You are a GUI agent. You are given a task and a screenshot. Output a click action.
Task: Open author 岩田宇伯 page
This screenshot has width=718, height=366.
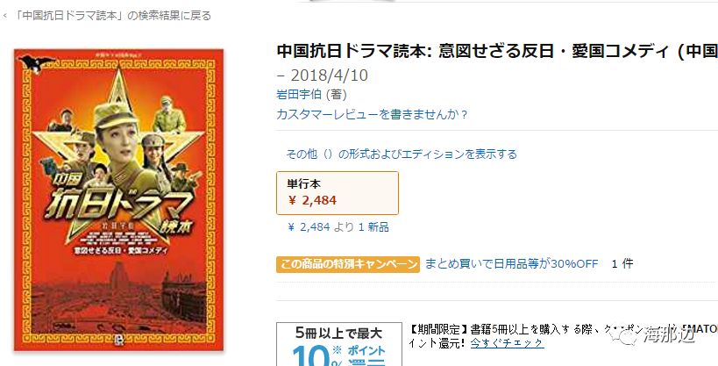(x=299, y=95)
